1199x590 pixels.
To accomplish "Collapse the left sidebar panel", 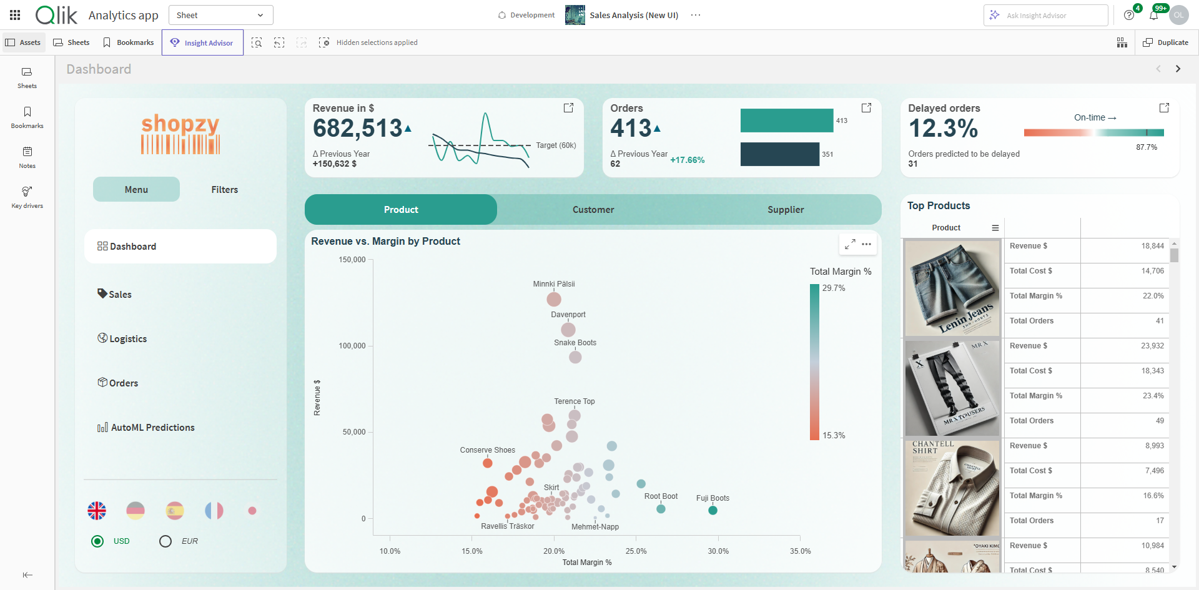I will click(27, 575).
